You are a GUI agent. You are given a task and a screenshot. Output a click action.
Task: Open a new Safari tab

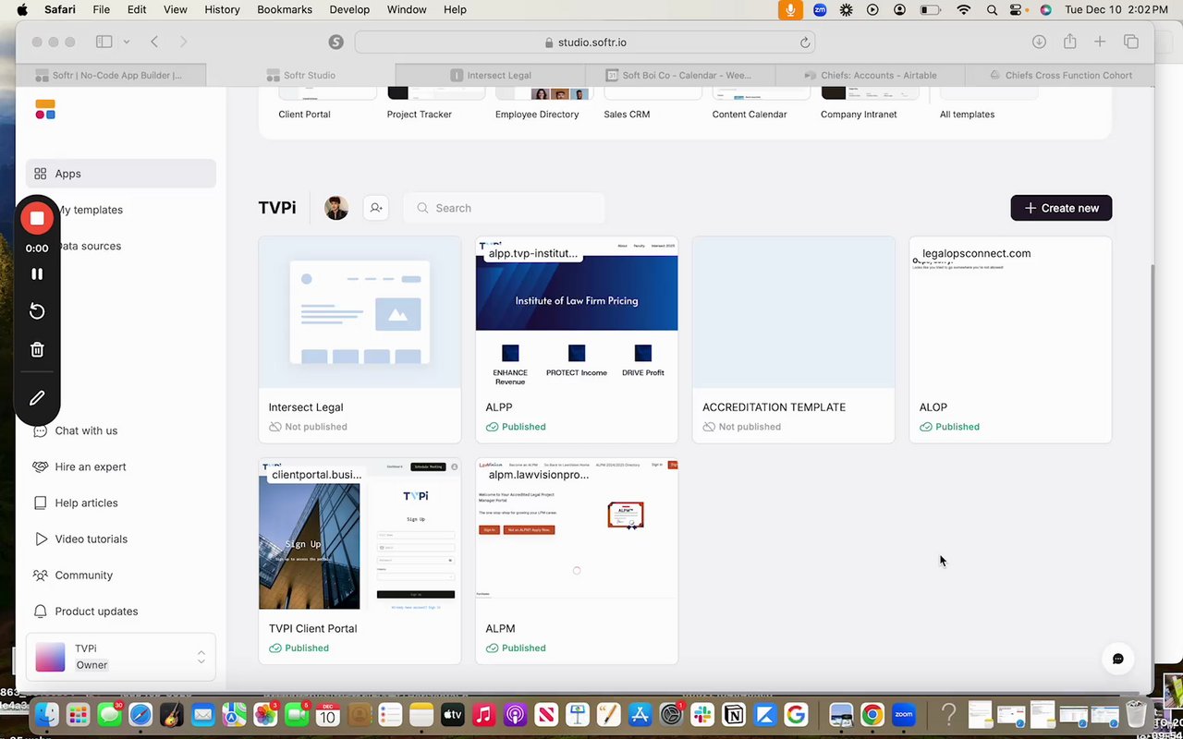tap(1100, 42)
